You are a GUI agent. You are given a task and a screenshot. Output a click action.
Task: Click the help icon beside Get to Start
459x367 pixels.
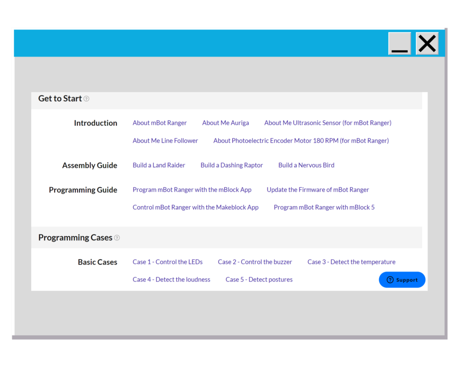(87, 99)
